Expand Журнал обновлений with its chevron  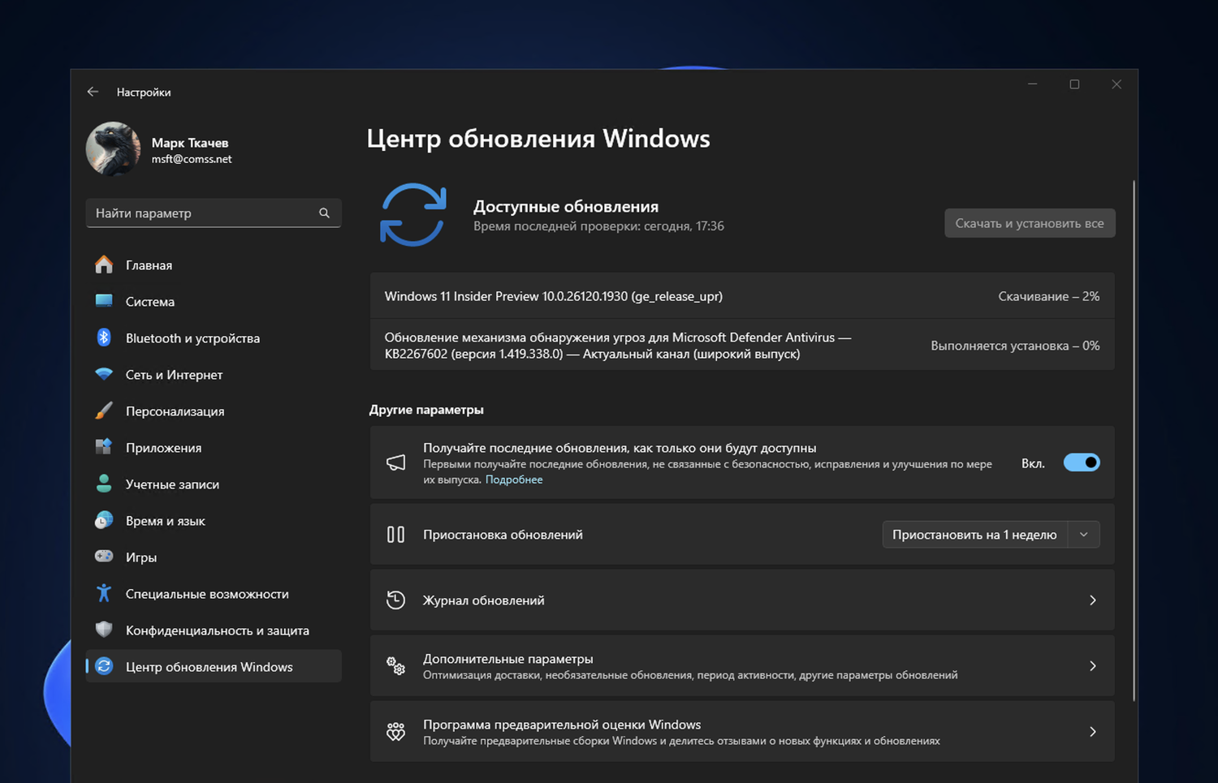pyautogui.click(x=1092, y=600)
